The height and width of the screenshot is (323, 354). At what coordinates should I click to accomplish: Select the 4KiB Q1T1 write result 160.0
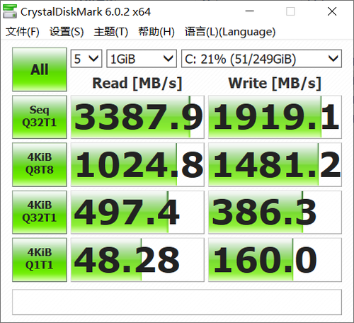point(275,260)
